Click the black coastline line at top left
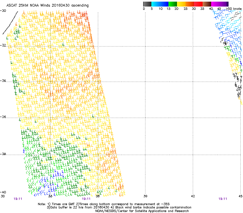Viewport: 243px width, 213px height. [x=10, y=23]
